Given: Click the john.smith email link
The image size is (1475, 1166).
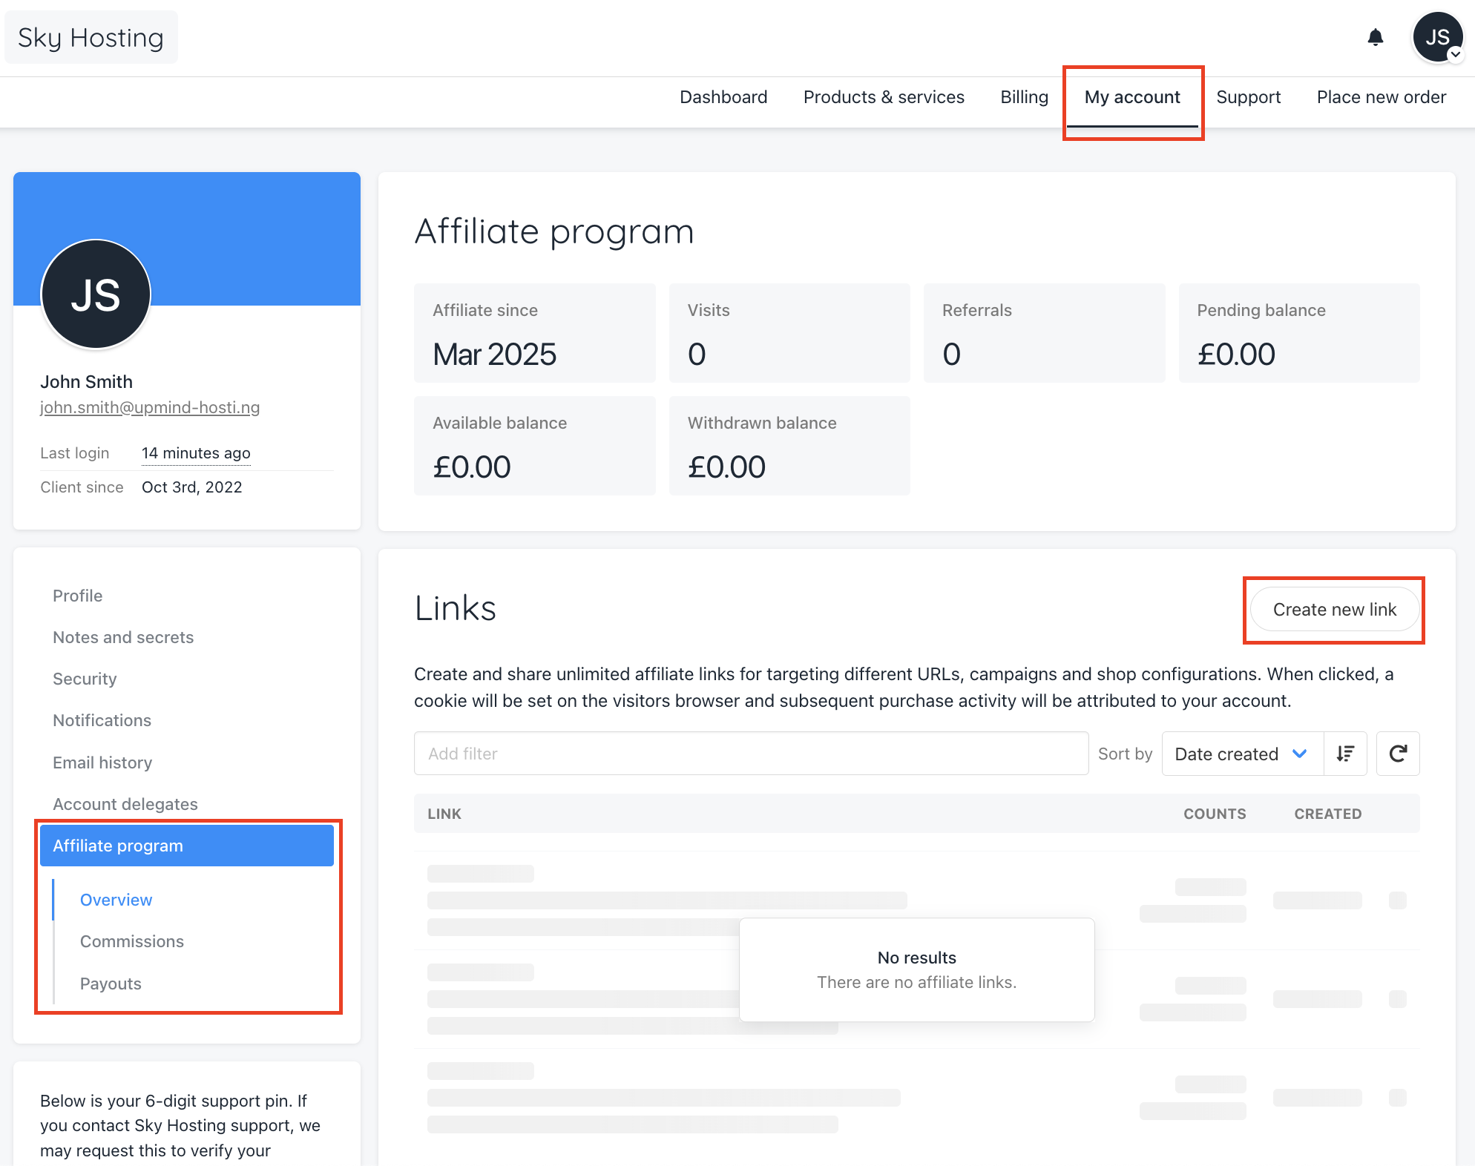Looking at the screenshot, I should (150, 407).
